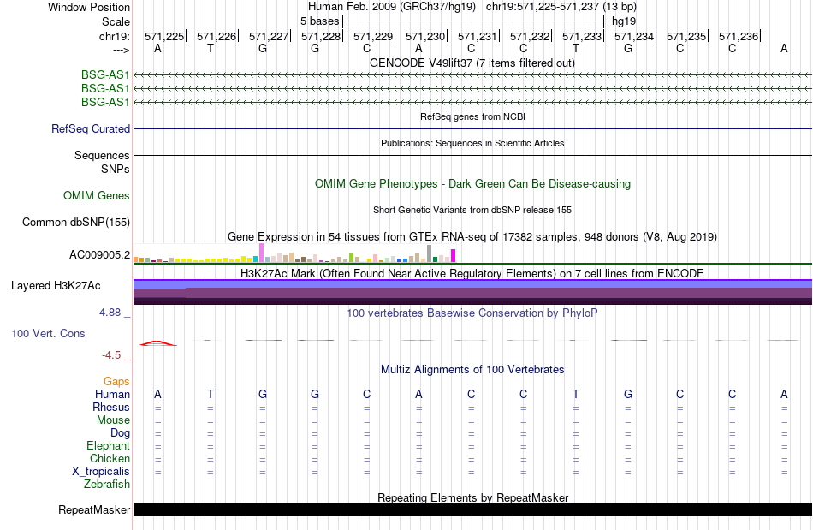Open the 100 Vert. Cons label
The height and width of the screenshot is (530, 813).
(48, 333)
